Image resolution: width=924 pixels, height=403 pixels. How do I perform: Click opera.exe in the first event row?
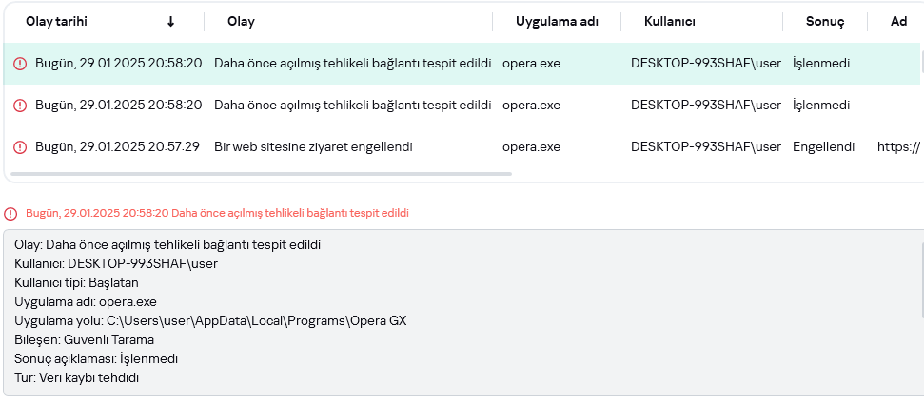coord(531,64)
